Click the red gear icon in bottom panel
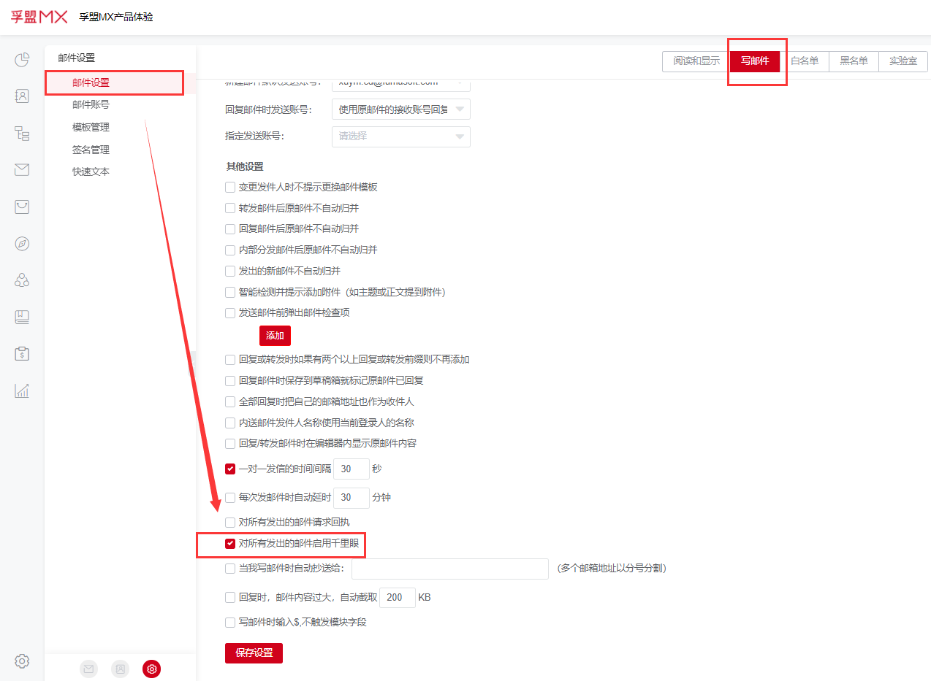The width and height of the screenshot is (931, 681). click(151, 669)
